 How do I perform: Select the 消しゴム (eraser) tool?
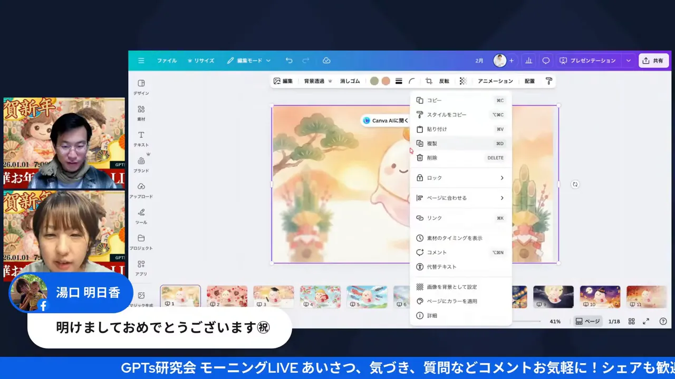pos(350,81)
